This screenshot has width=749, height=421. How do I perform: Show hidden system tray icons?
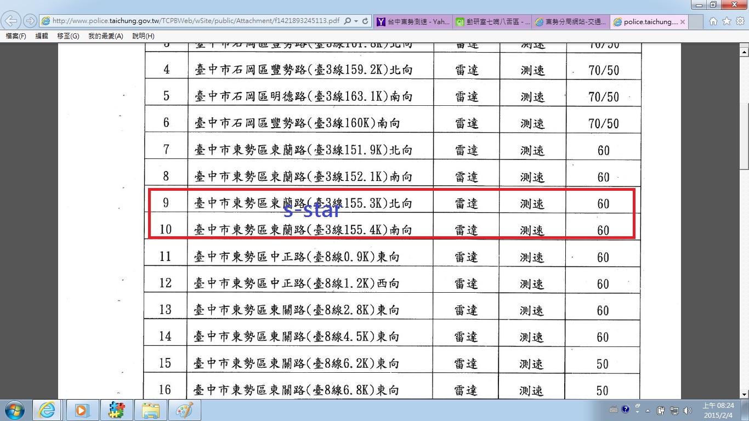[x=648, y=410]
